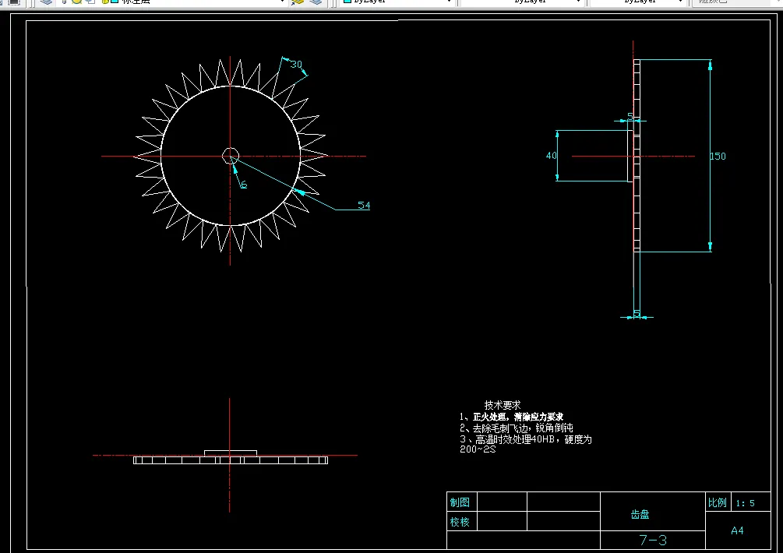Select note line 3、高温时效处理40HB

click(525, 439)
